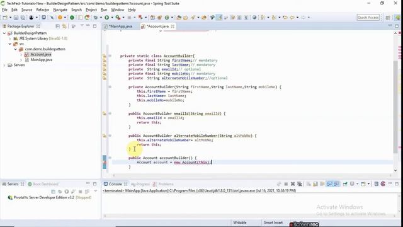Screen dimensions: 403x227
Task: Click the Console Remove Launch X icon
Action: click(x=293, y=184)
